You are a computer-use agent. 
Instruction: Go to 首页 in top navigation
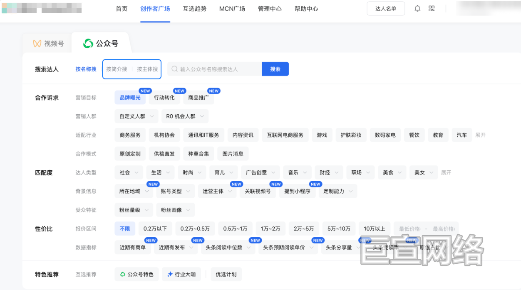(122, 9)
